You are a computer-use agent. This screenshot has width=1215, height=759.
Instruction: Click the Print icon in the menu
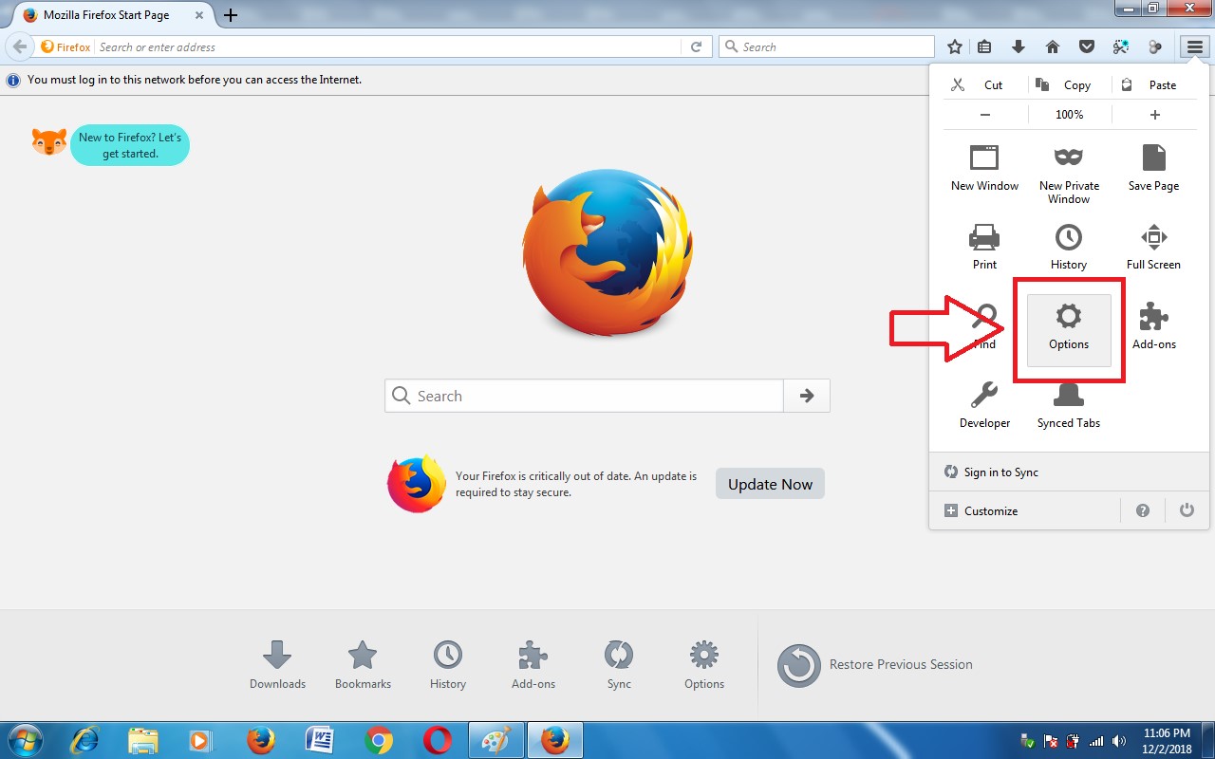click(983, 237)
